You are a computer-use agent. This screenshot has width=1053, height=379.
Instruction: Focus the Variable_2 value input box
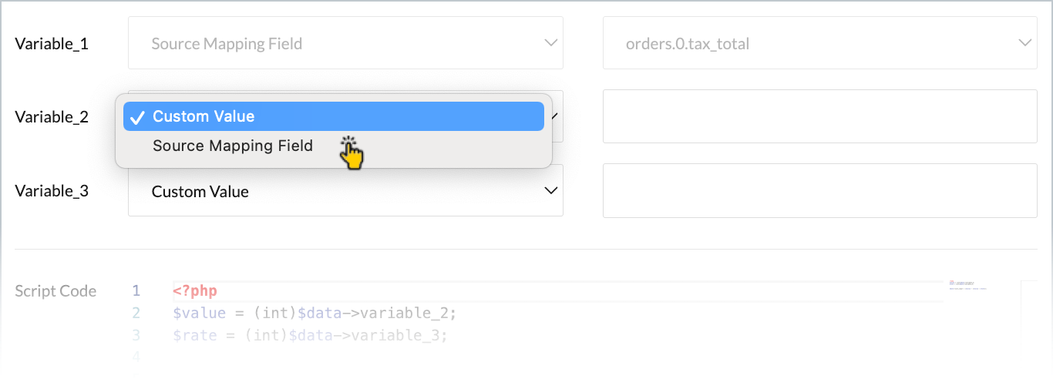(x=819, y=116)
